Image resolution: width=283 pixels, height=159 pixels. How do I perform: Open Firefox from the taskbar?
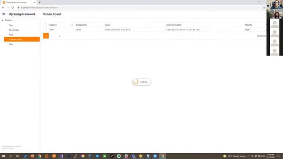coord(32,156)
